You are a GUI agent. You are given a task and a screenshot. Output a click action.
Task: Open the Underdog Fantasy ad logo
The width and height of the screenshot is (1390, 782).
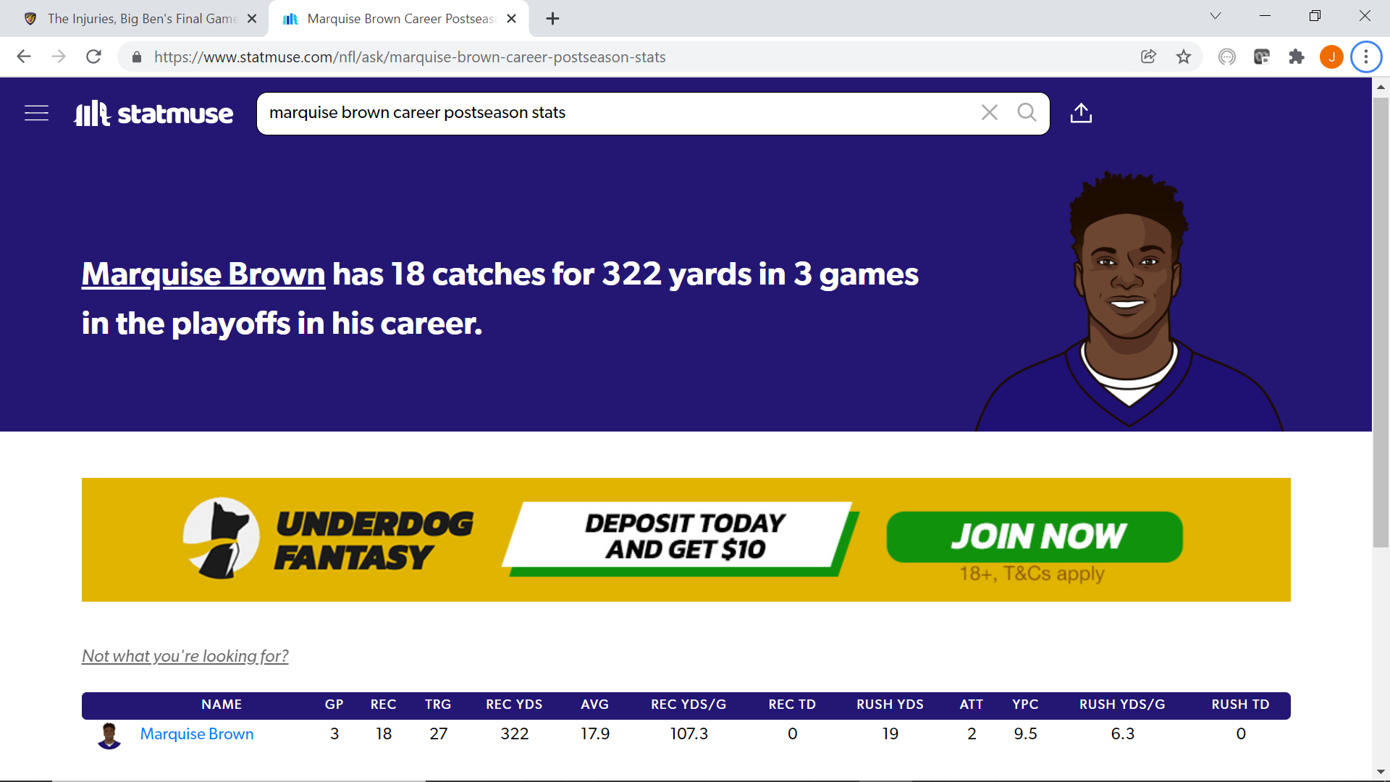coord(329,539)
